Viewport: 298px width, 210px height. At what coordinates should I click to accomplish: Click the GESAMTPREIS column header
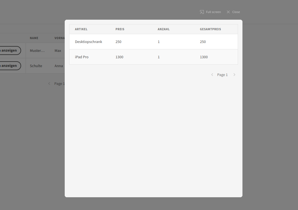(211, 29)
